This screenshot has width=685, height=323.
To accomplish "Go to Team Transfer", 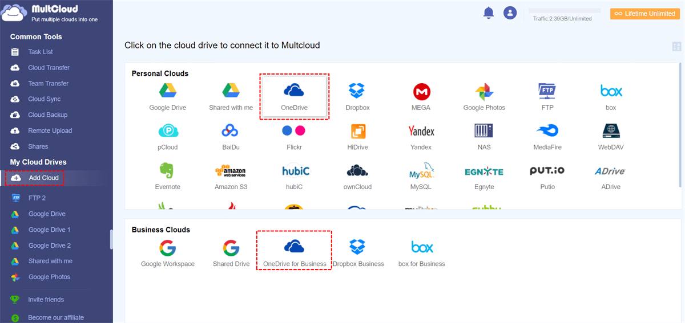I will point(48,83).
